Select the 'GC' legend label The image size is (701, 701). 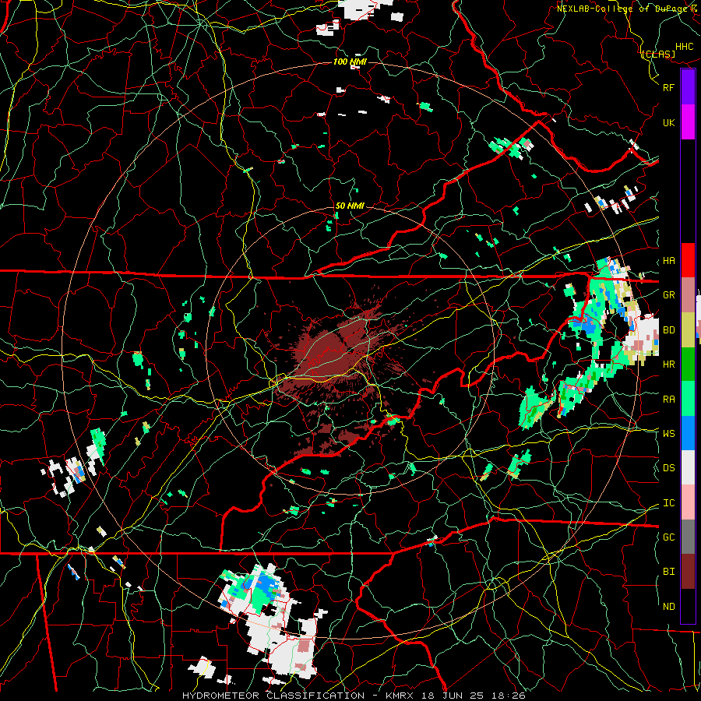[669, 537]
